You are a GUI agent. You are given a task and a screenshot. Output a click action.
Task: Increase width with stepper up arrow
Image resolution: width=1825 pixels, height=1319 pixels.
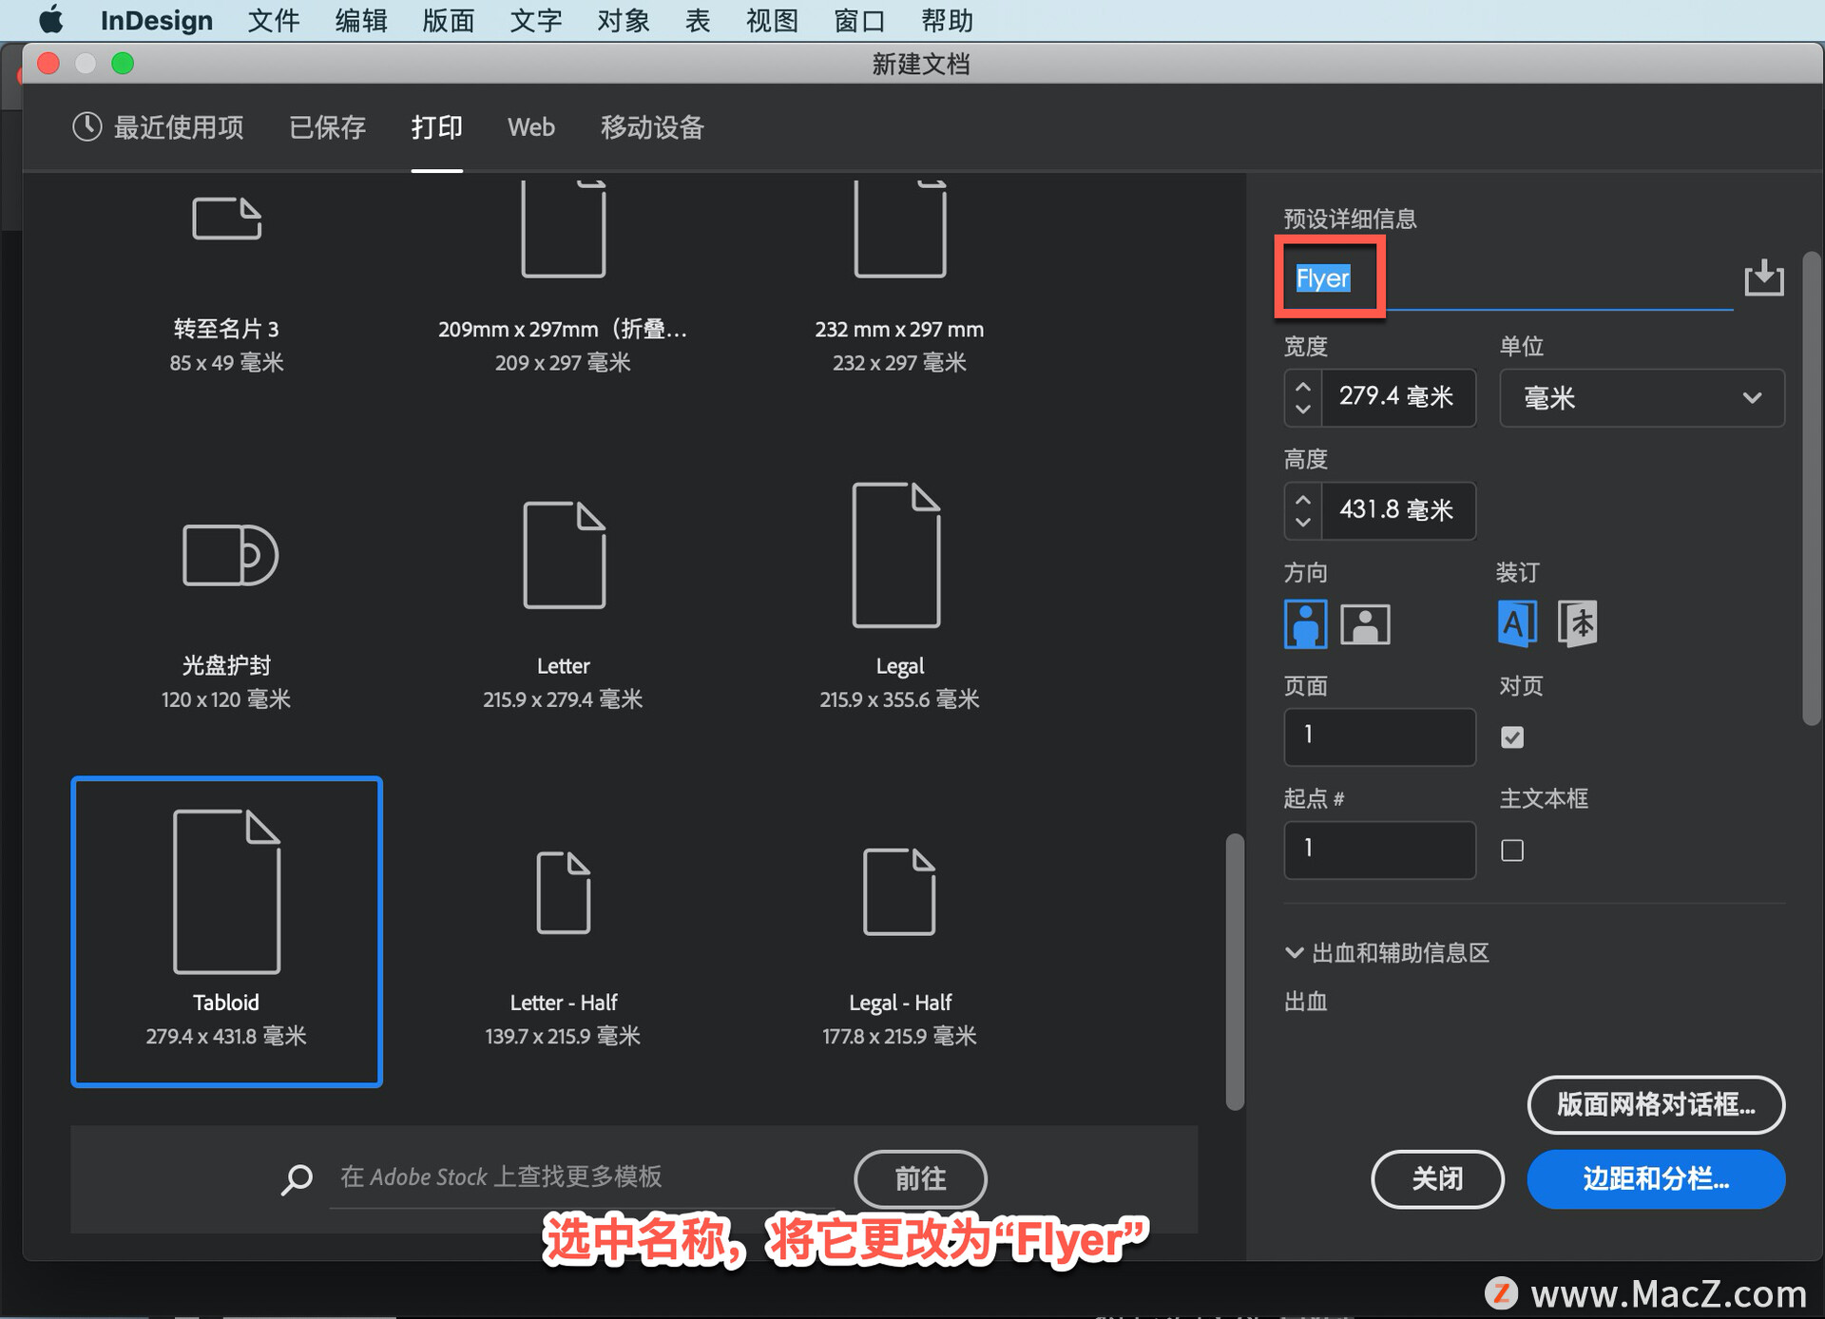pyautogui.click(x=1303, y=387)
